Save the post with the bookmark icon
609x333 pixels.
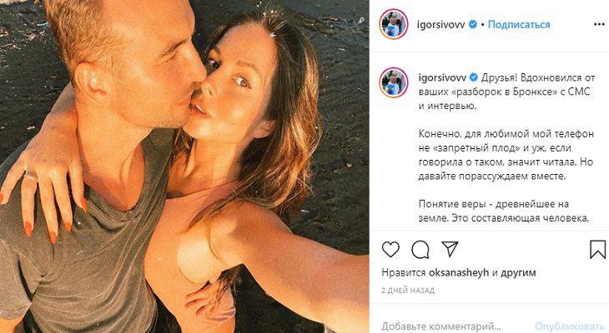point(597,249)
